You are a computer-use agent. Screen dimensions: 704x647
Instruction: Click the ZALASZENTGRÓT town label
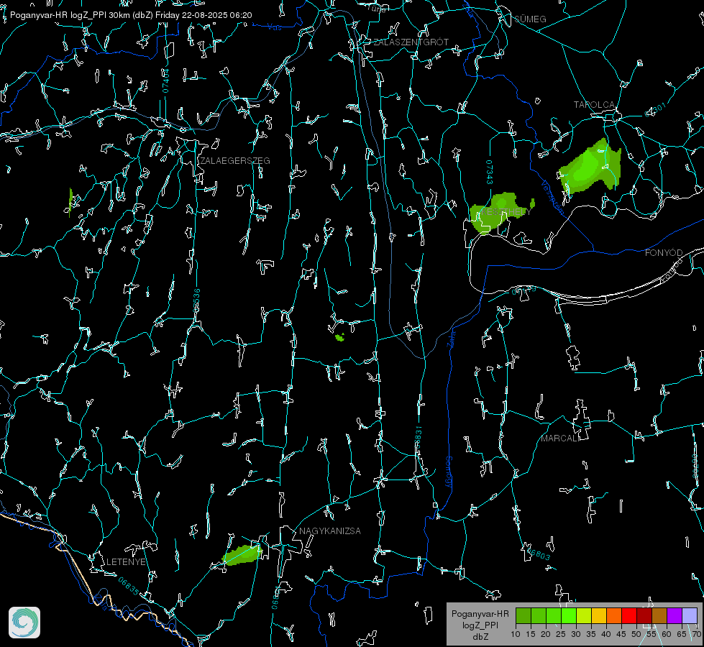tap(411, 42)
